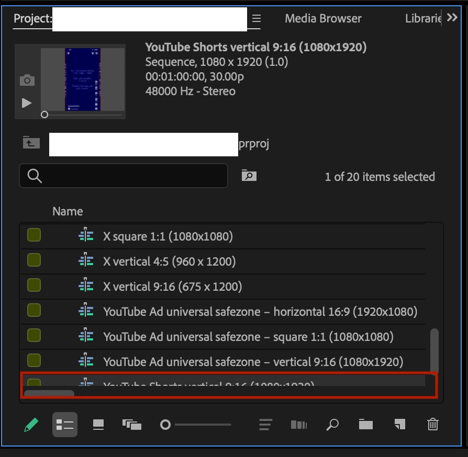
Task: Click sequence icon of YouTube Ad vertical 9:16
Action: pos(86,360)
